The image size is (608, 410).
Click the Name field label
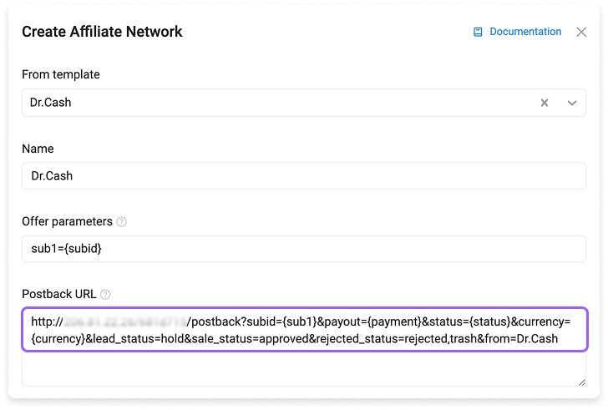point(38,149)
